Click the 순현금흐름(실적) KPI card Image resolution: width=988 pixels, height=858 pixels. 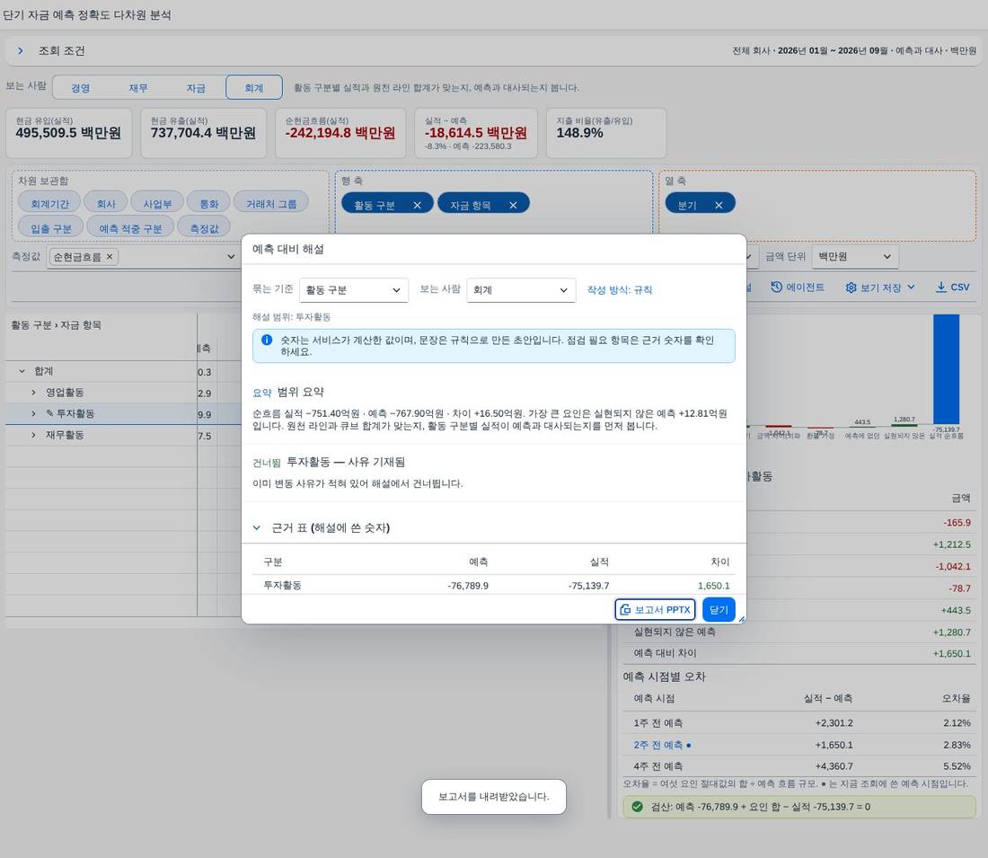point(340,132)
